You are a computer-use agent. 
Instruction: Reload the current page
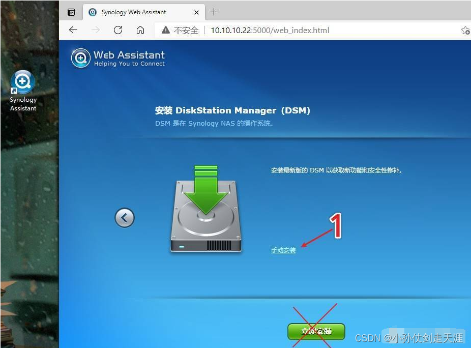click(x=118, y=30)
